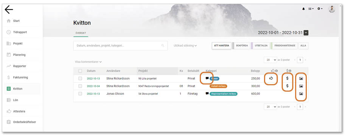Open receipt image for the 600,00 row
Viewport: 345px width, 137px height.
pos(301,94)
